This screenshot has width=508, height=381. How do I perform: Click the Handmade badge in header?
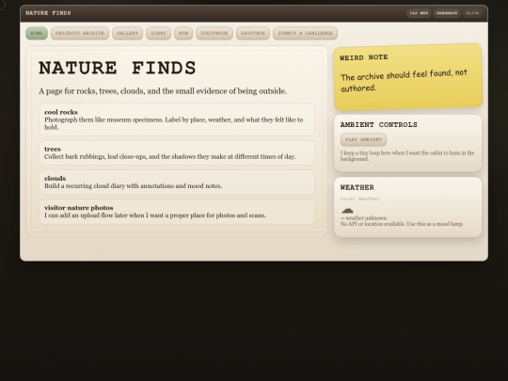(447, 13)
